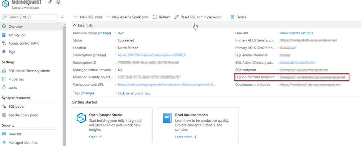Click the SQL pools icon
361x146 pixels.
click(x=4, y=106)
